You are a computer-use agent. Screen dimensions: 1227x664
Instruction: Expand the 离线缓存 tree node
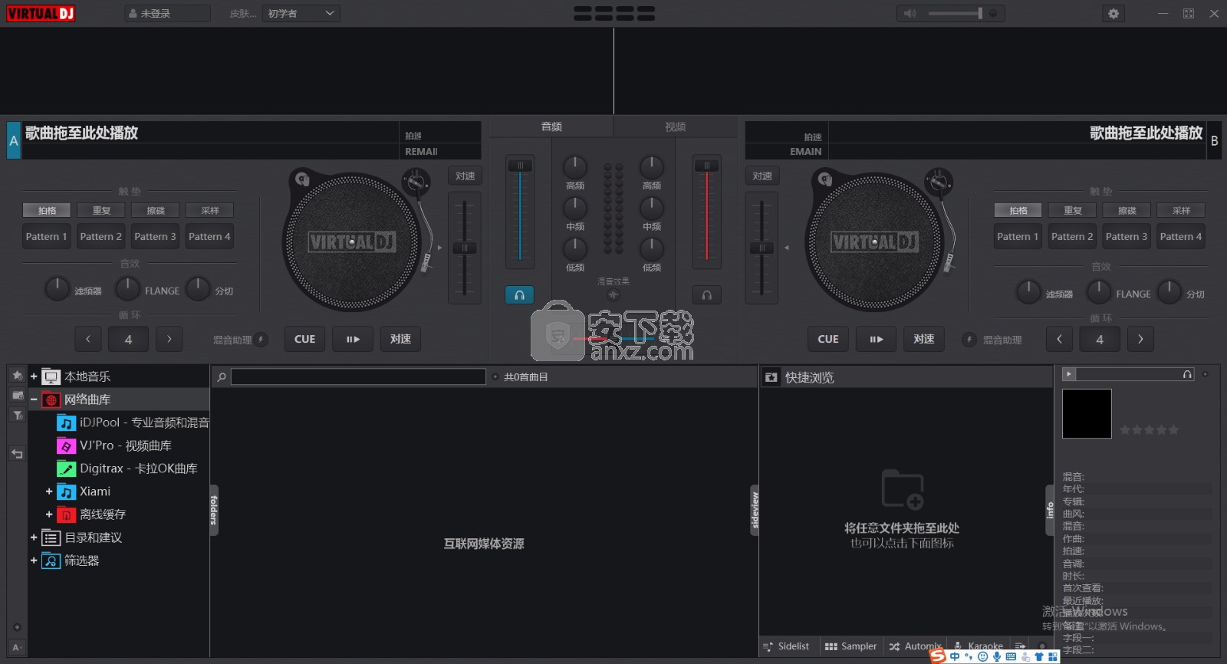click(x=49, y=514)
